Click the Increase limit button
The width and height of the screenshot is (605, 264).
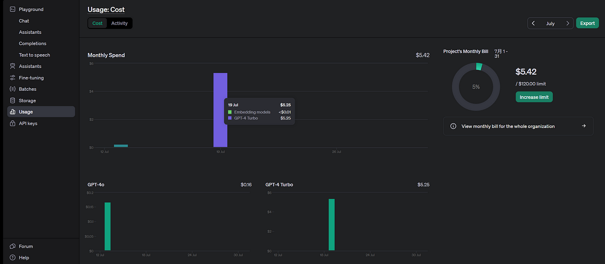coord(534,97)
